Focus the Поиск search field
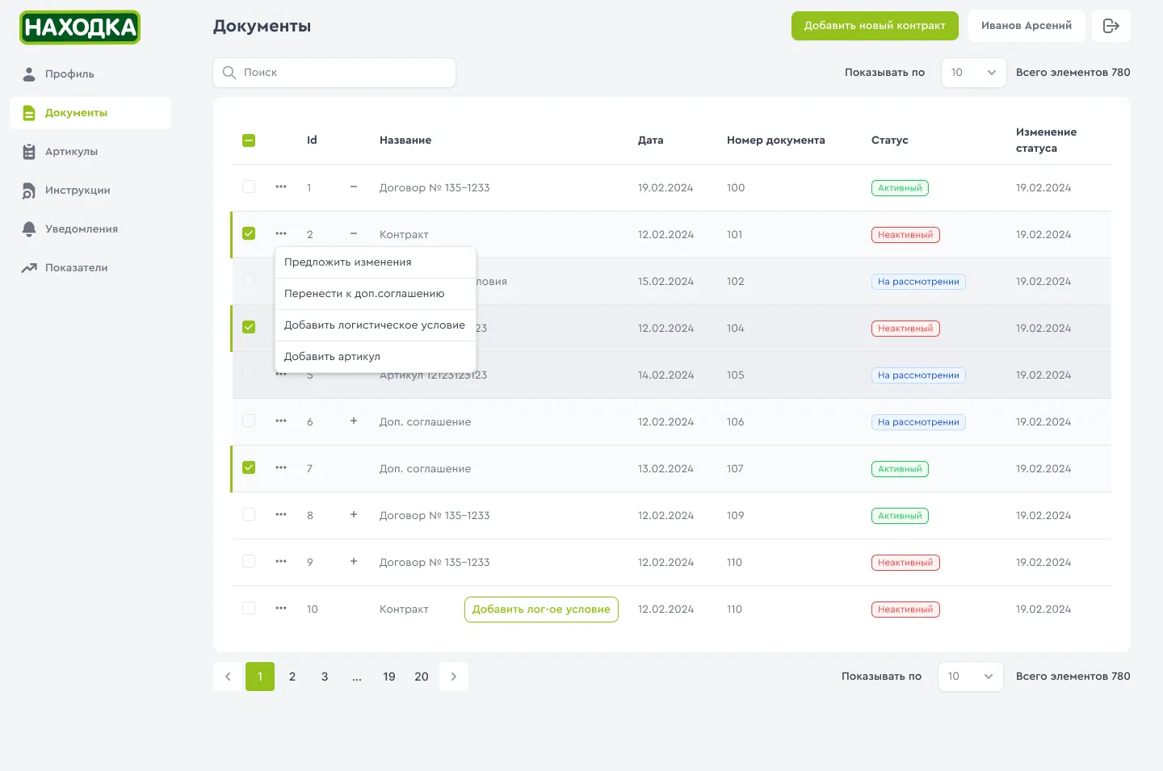 [334, 73]
